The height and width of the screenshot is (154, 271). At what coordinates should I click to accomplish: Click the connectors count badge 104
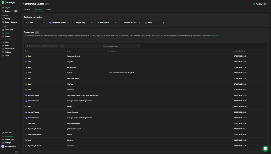coord(37,32)
